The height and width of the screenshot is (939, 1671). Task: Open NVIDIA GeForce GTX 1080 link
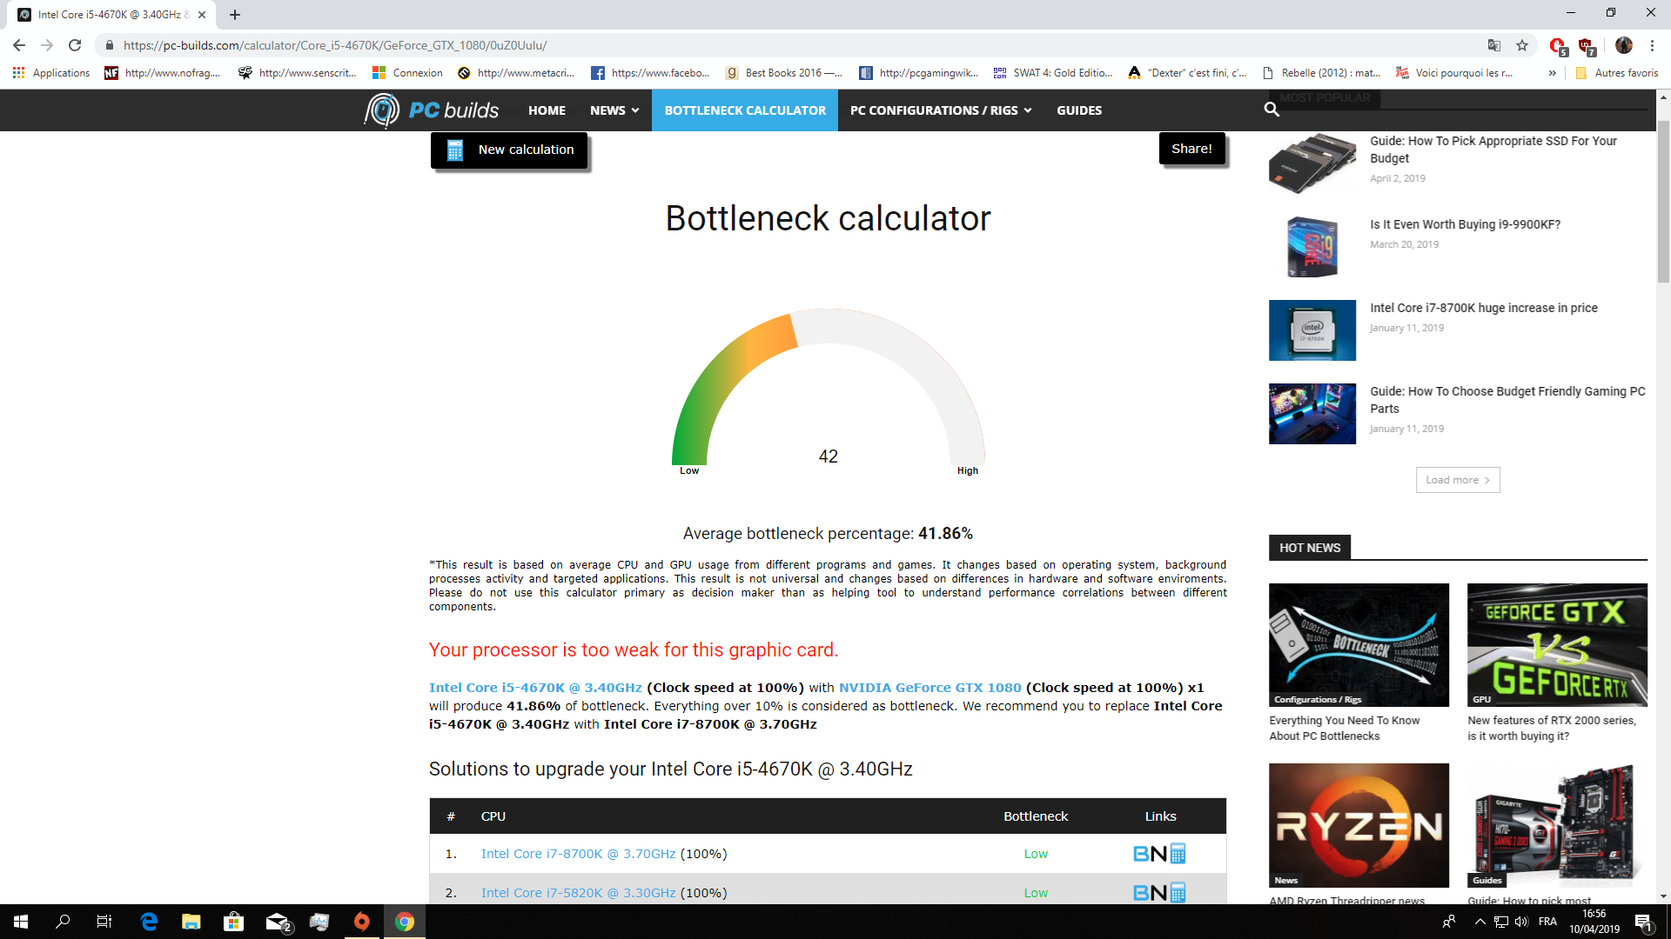929,688
